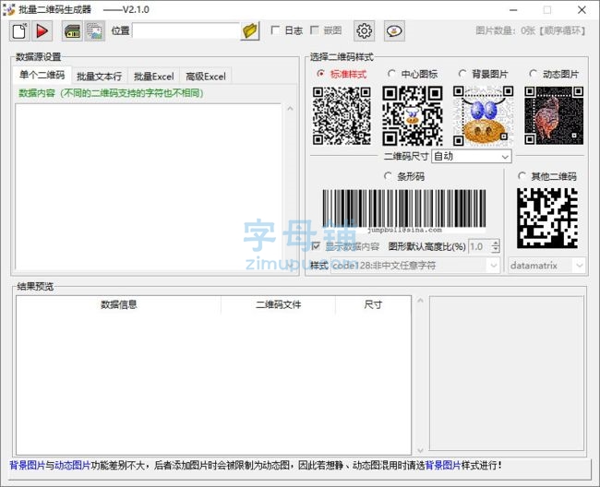Click the standard QR code sample image
Screen dimensions: 600x487
pyautogui.click(x=342, y=116)
